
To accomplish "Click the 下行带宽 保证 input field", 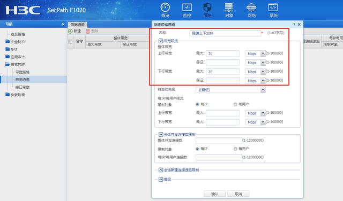I will (223, 81).
